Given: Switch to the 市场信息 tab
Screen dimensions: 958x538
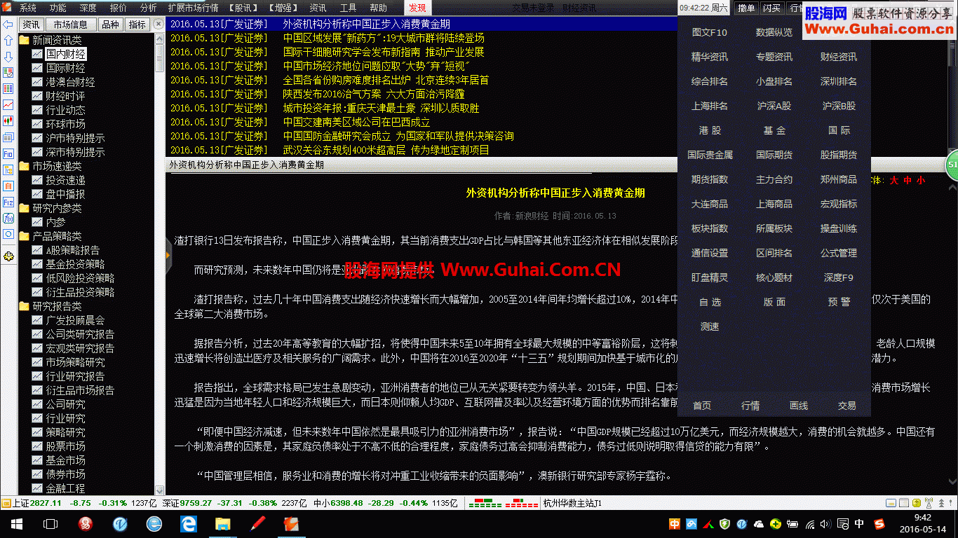Looking at the screenshot, I should (70, 25).
